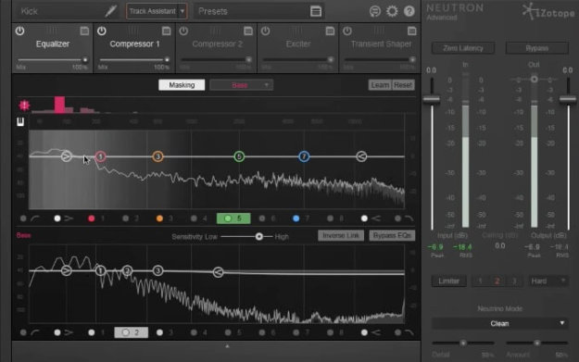Open the Equalizer module preset menu icon
The width and height of the screenshot is (579, 362).
[x=84, y=31]
